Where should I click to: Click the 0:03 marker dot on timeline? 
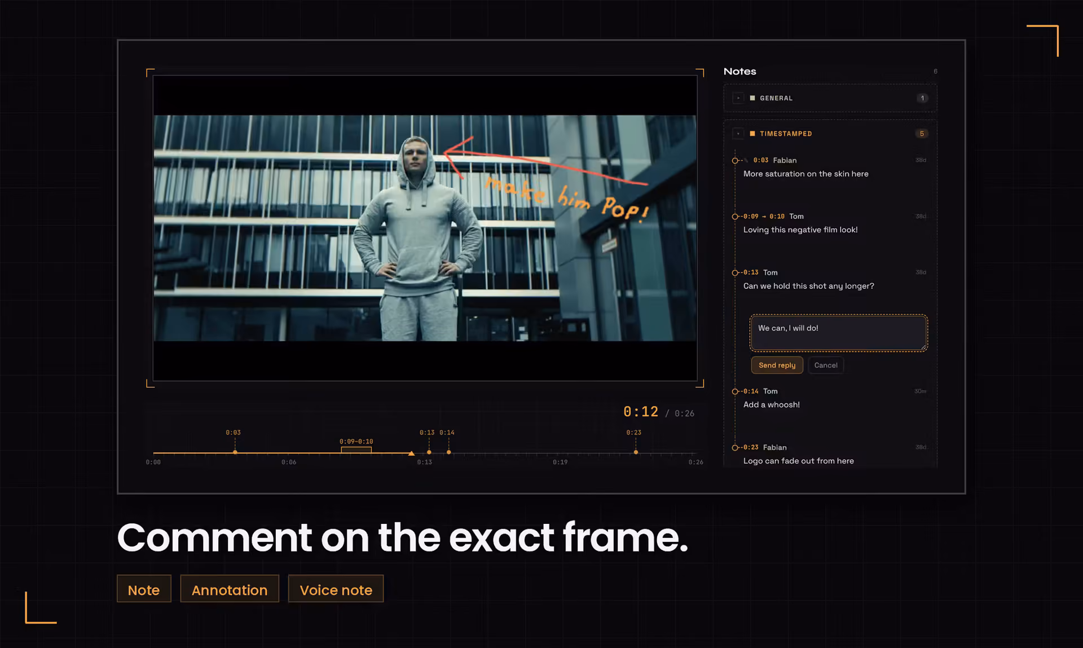(x=235, y=452)
